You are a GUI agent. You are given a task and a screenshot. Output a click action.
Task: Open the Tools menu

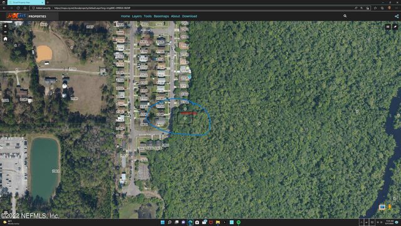coord(148,16)
